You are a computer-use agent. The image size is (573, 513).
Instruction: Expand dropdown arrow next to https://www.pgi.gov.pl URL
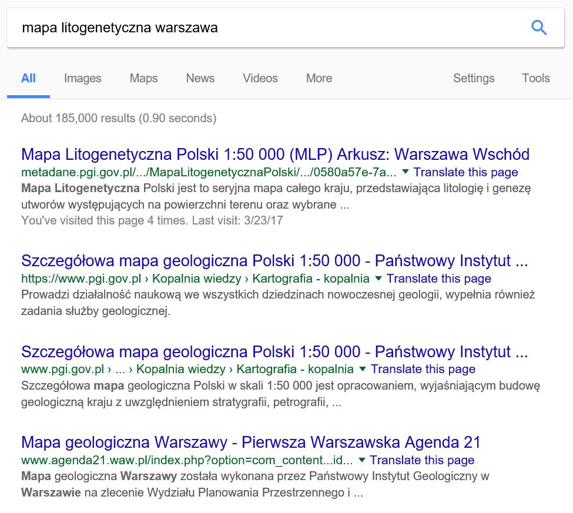tap(378, 279)
